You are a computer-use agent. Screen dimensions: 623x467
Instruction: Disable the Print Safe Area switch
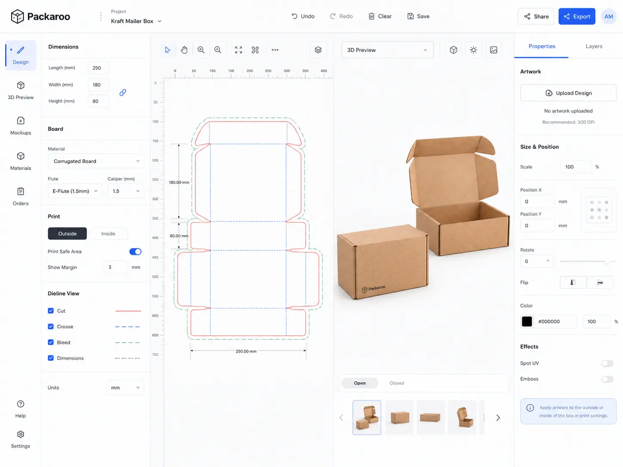(136, 252)
